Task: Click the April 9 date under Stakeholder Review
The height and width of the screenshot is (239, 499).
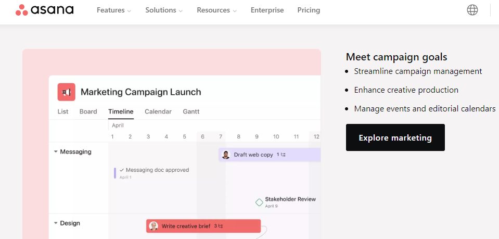Action: click(272, 206)
